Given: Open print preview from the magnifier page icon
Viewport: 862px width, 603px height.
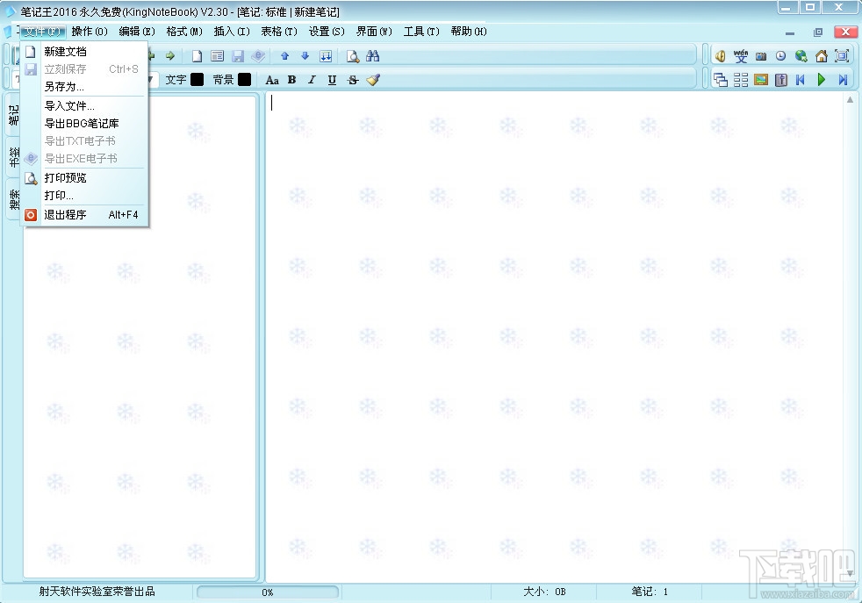Looking at the screenshot, I should tap(352, 56).
